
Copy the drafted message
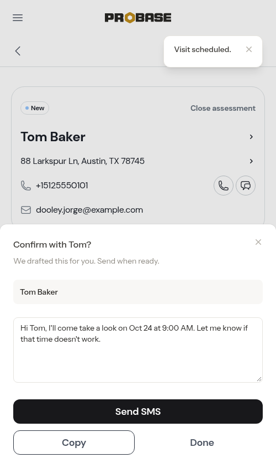pyautogui.click(x=74, y=443)
